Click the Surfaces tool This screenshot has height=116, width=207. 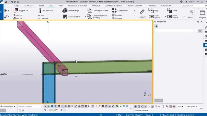[117, 15]
